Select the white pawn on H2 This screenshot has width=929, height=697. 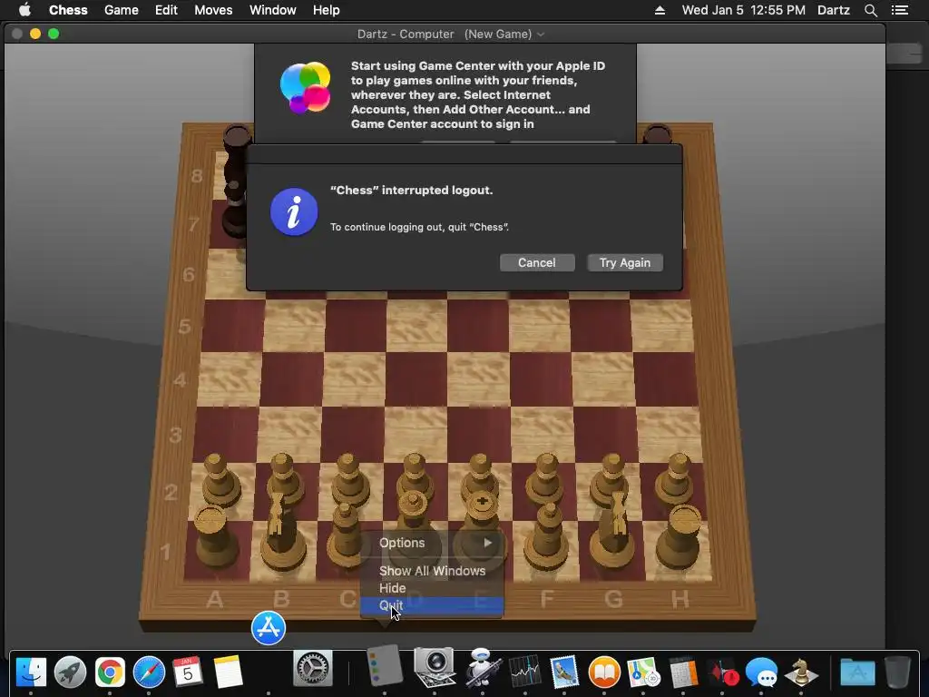pyautogui.click(x=675, y=480)
